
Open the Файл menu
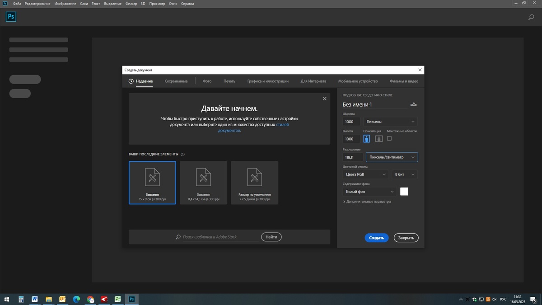[17, 4]
